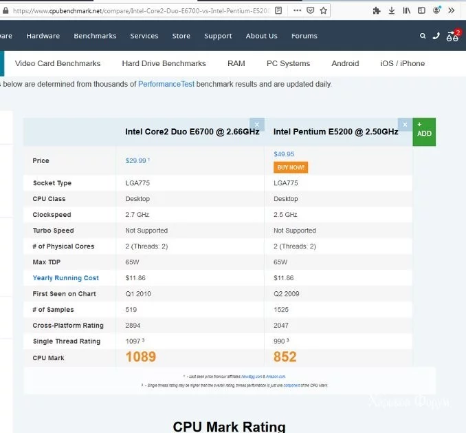Image resolution: width=466 pixels, height=433 pixels.
Task: Open the About Us menu
Action: coord(262,36)
